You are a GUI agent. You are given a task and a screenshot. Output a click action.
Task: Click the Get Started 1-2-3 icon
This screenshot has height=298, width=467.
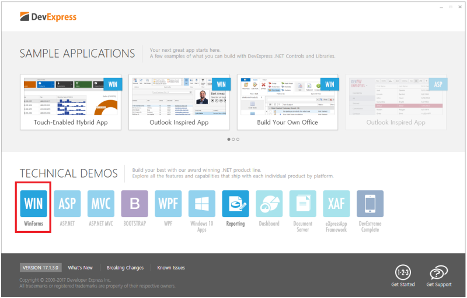[x=403, y=272]
